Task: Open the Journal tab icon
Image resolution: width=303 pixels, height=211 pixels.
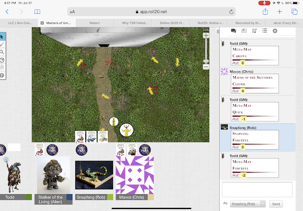Action: (244, 31)
